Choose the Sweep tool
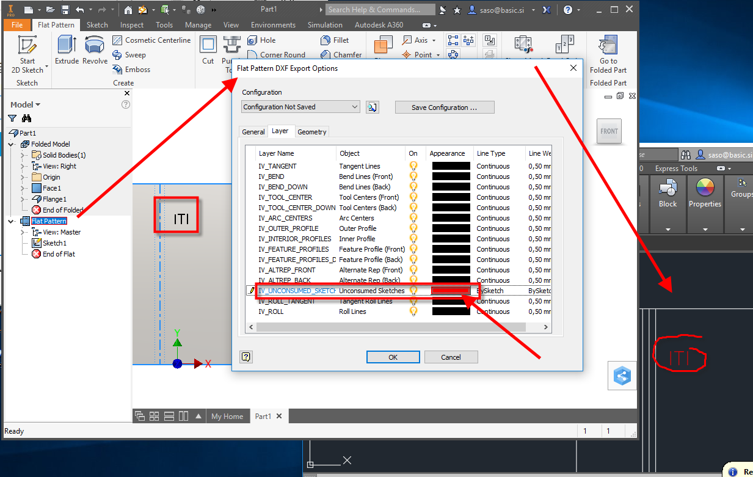 129,55
